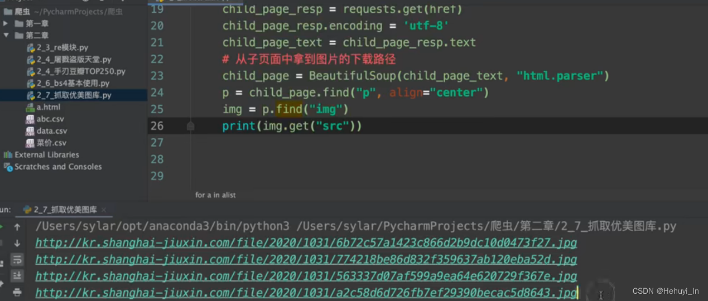Viewport: 708px width, 301px height.
Task: Click the python3 command line in console
Action: tap(356, 226)
